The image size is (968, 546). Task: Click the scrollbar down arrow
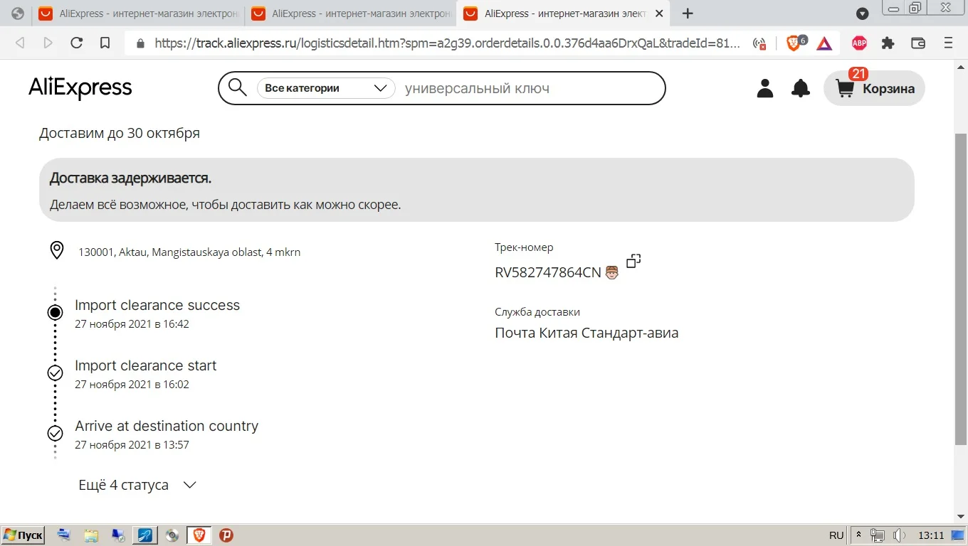pos(961,517)
